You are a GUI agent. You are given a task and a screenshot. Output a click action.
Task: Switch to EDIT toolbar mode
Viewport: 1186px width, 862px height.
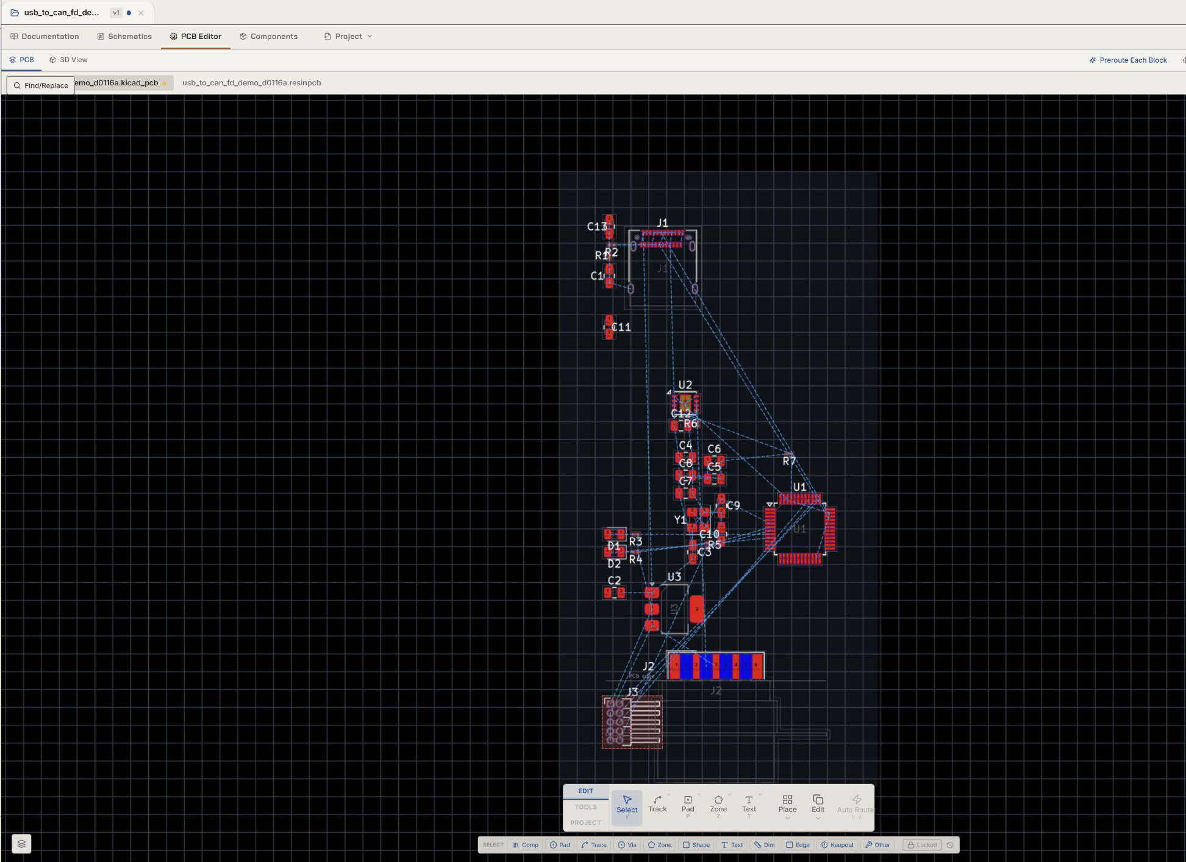pyautogui.click(x=585, y=791)
